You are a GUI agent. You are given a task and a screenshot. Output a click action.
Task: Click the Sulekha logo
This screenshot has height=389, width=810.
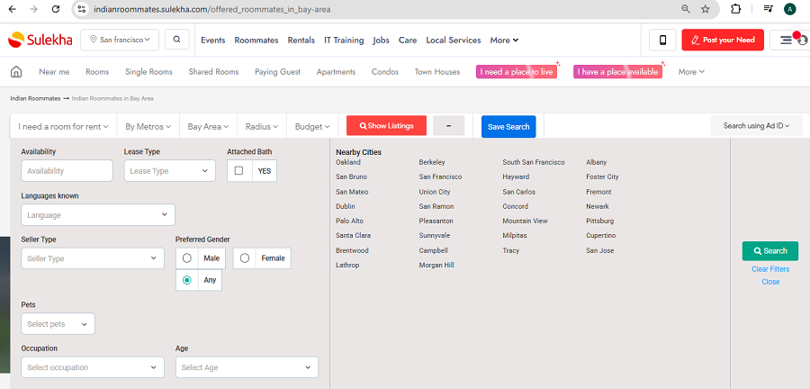click(x=40, y=40)
